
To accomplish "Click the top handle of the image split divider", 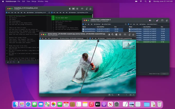I will point(98,41).
